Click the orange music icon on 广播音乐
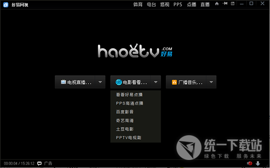Screen dimensions: 270x168 click(175, 82)
